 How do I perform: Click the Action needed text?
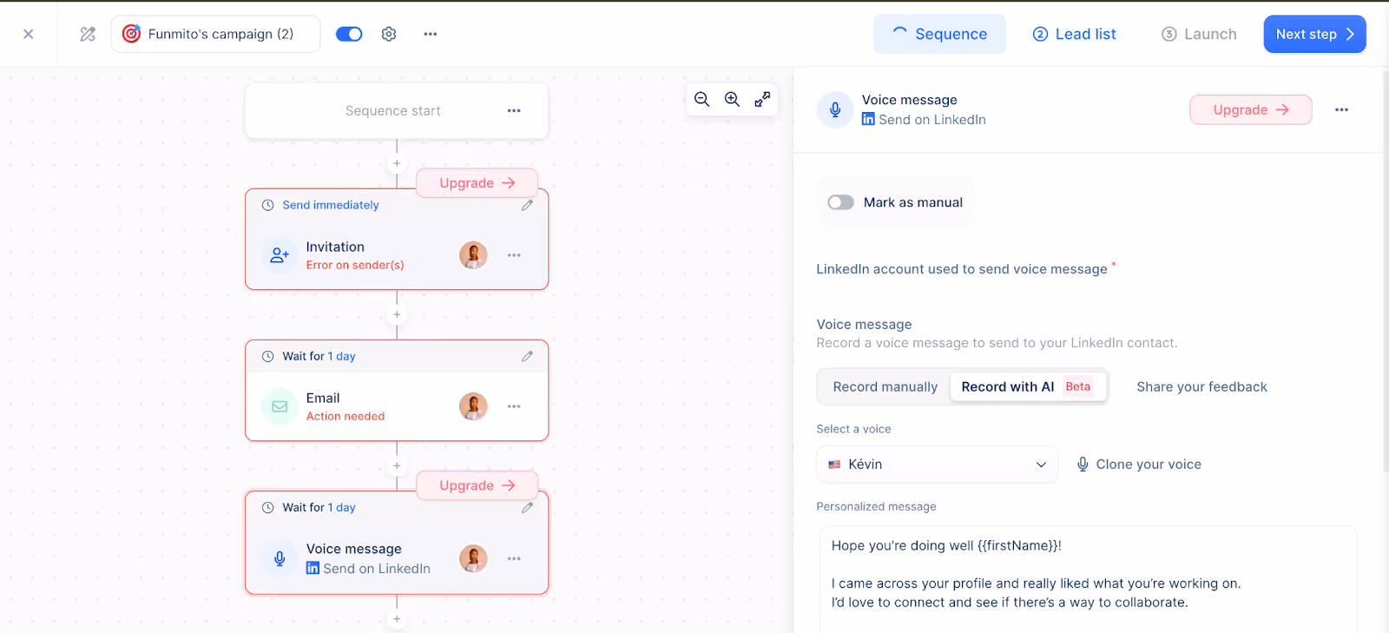coord(346,416)
